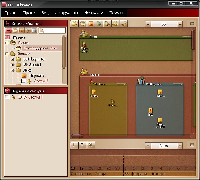200x180 pixels.
Task: Expand the UP Special folder node
Action: pos(12,65)
